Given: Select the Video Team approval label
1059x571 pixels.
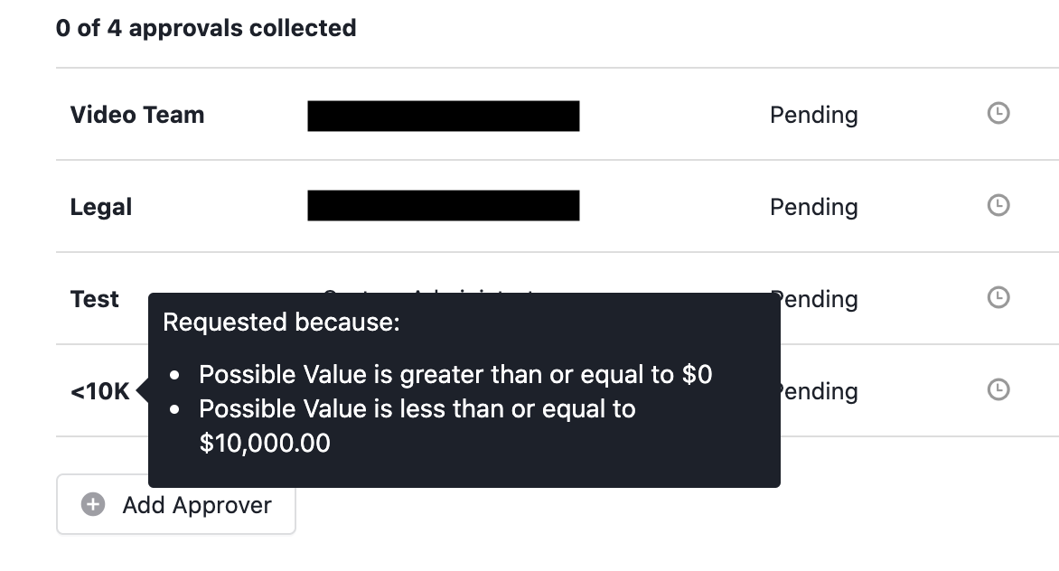Looking at the screenshot, I should (137, 115).
